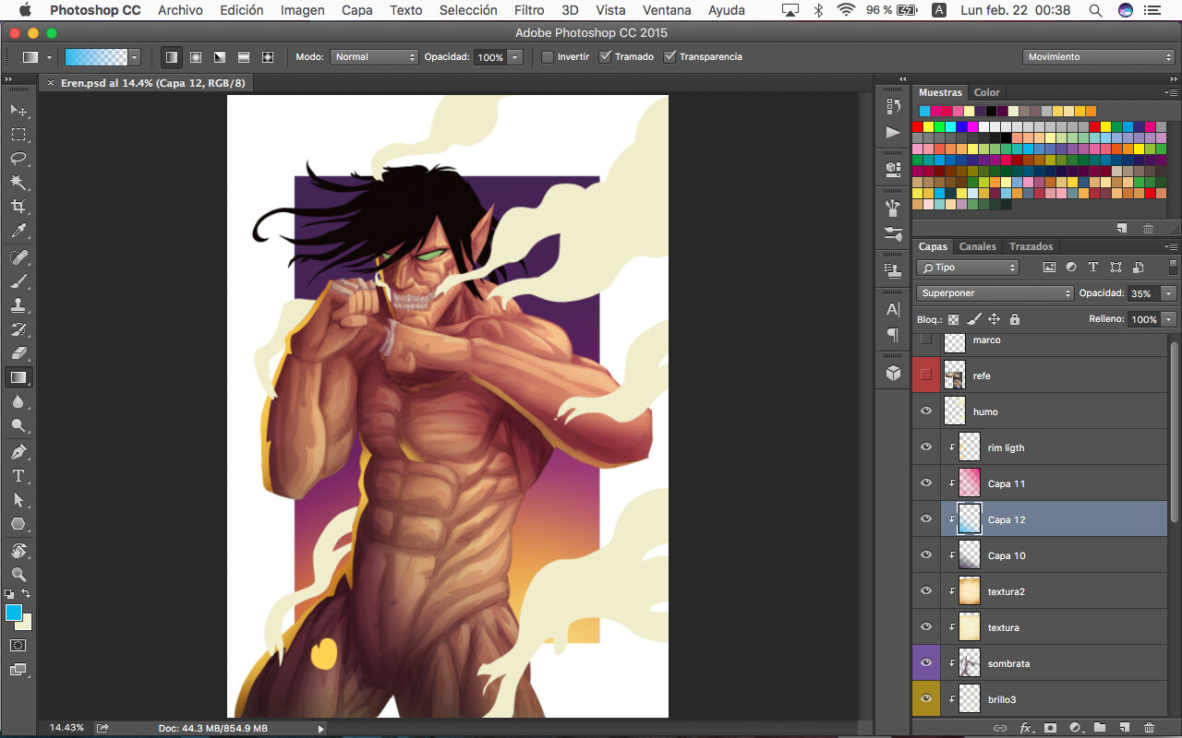
Task: Select the Crop tool
Action: click(18, 207)
